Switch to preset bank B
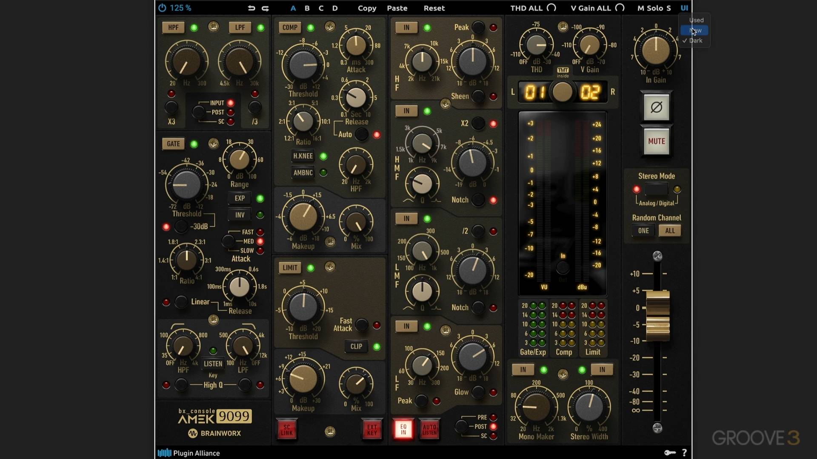 (307, 8)
